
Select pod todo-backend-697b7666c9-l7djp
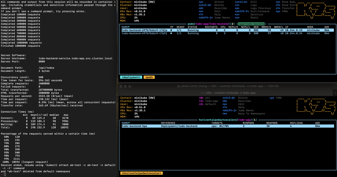tap(145, 30)
